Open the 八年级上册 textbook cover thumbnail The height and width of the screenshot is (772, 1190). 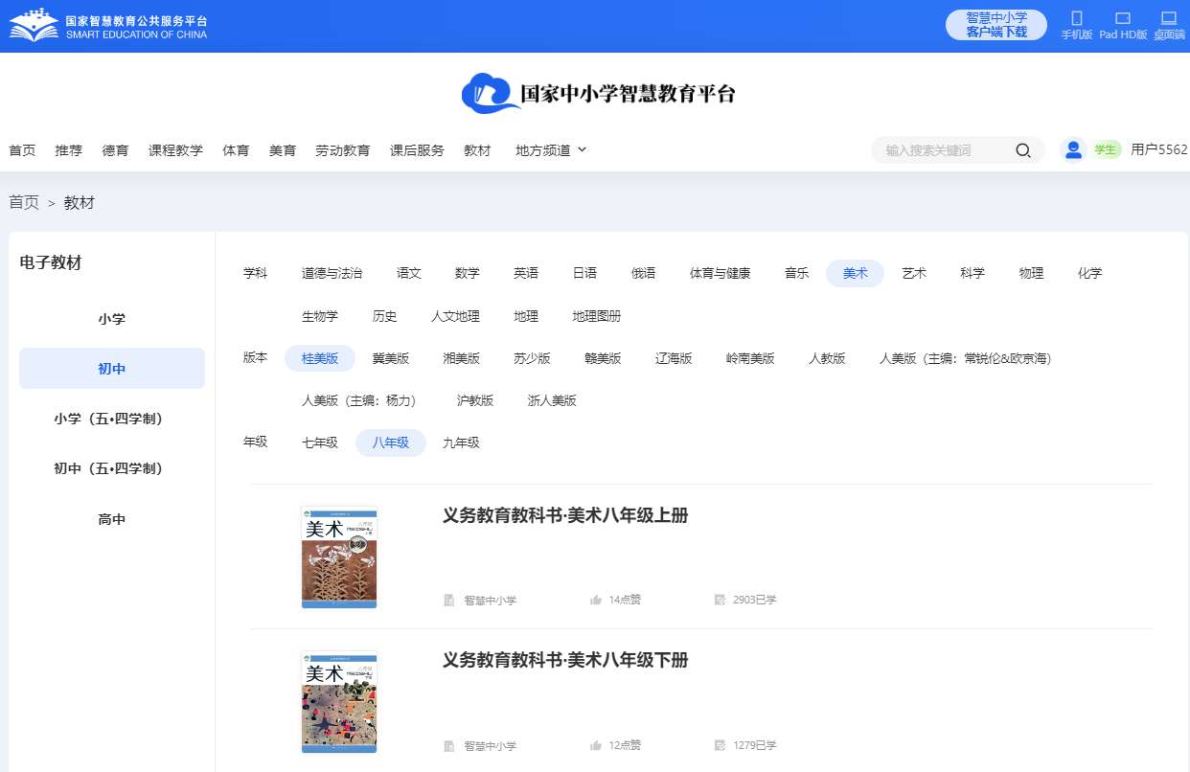click(x=339, y=556)
